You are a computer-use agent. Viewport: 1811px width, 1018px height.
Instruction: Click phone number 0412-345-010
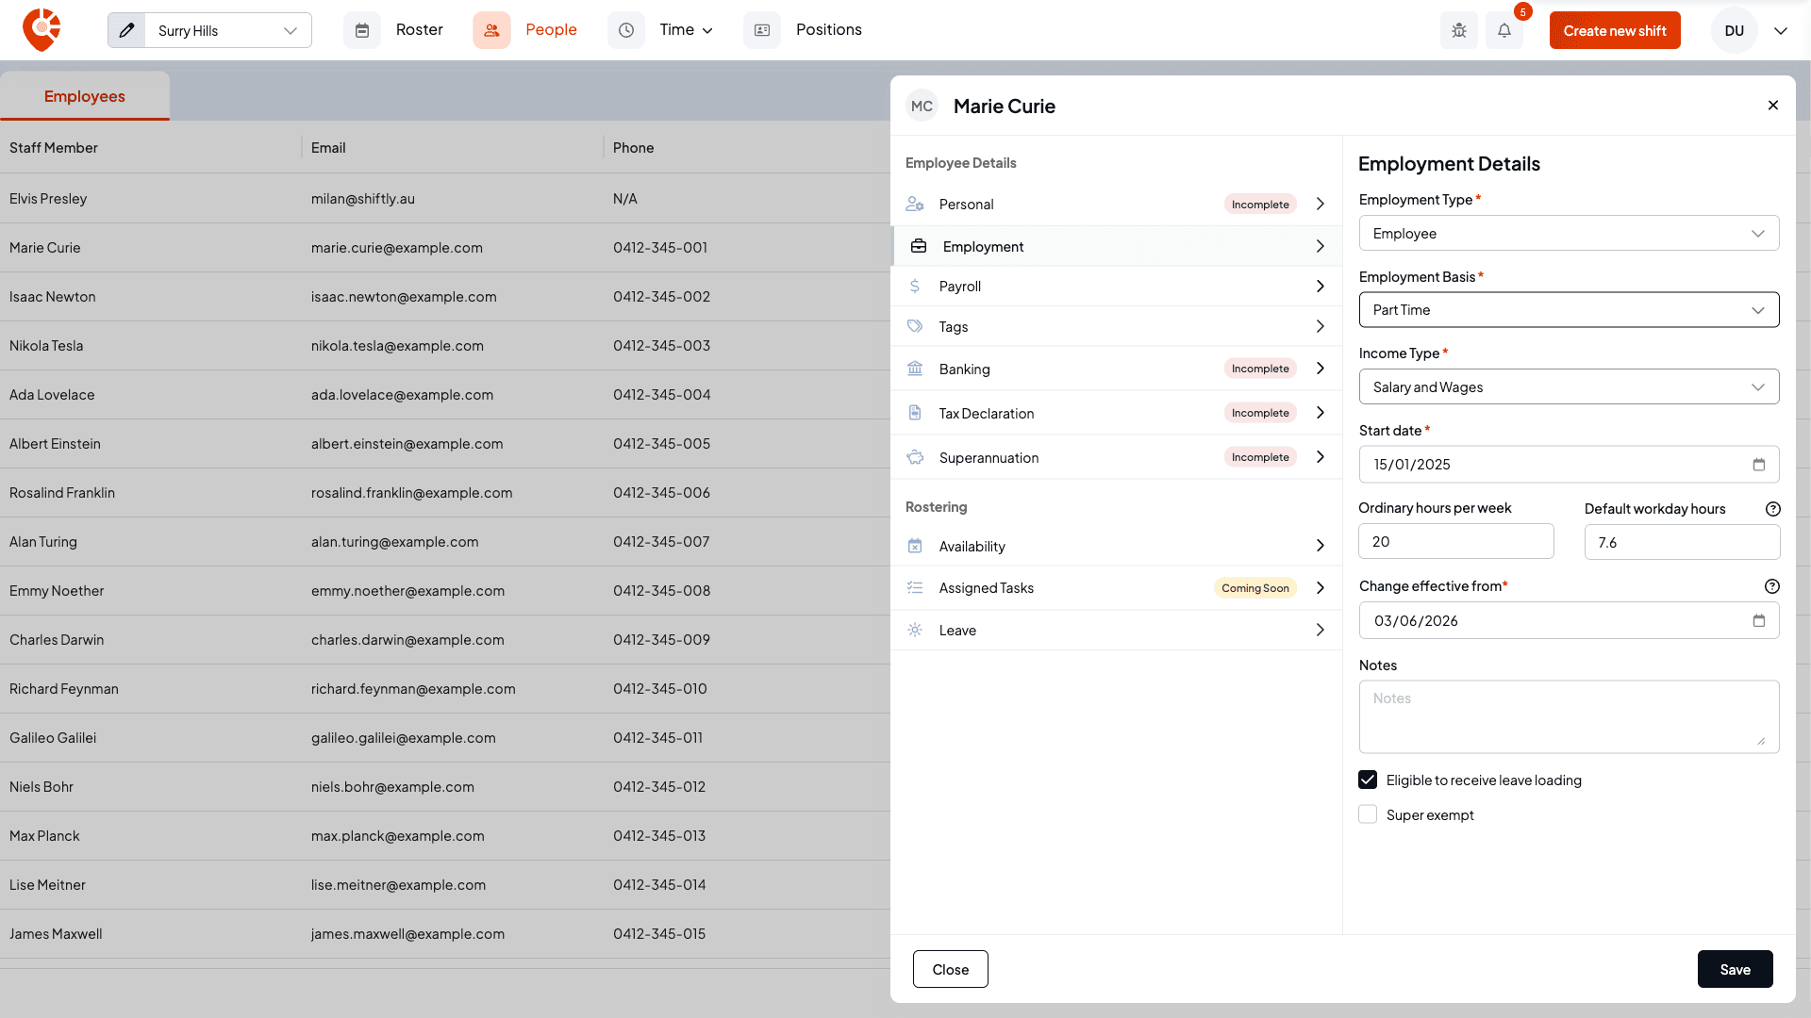660,689
